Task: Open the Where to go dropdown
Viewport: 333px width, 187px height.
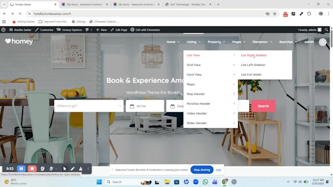Action: click(x=89, y=106)
